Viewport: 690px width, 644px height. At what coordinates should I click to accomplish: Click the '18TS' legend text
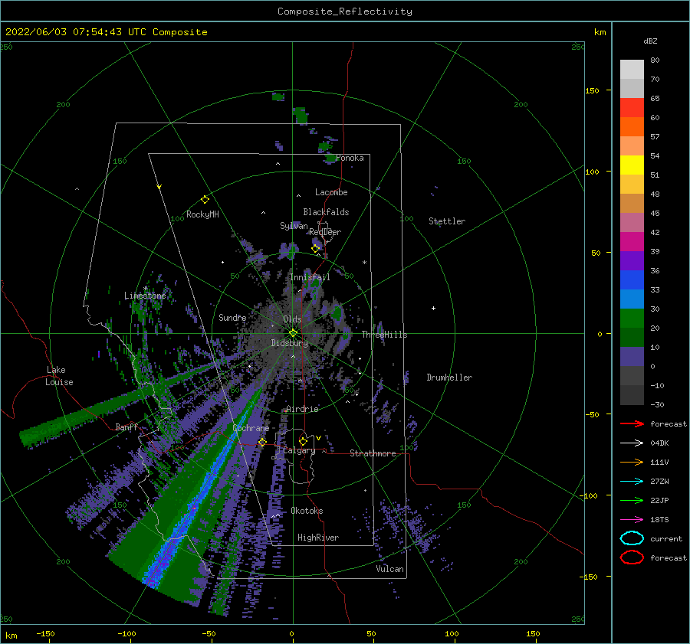pyautogui.click(x=659, y=520)
